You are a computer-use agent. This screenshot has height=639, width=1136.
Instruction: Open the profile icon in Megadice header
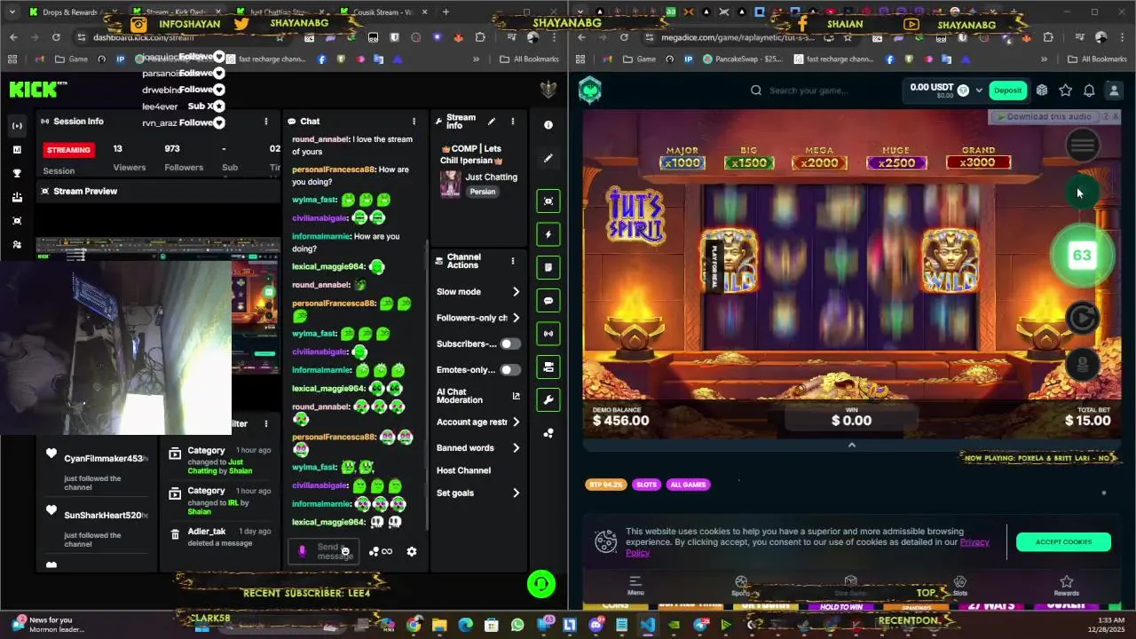(x=1113, y=91)
